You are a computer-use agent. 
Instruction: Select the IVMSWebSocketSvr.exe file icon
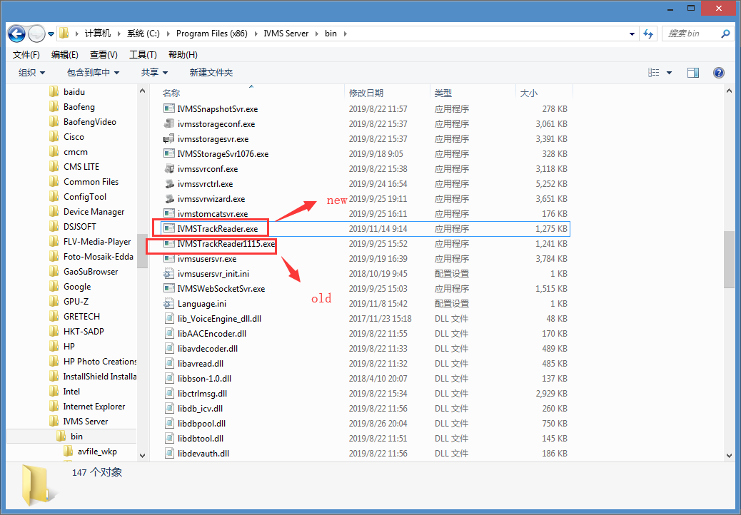pos(168,288)
